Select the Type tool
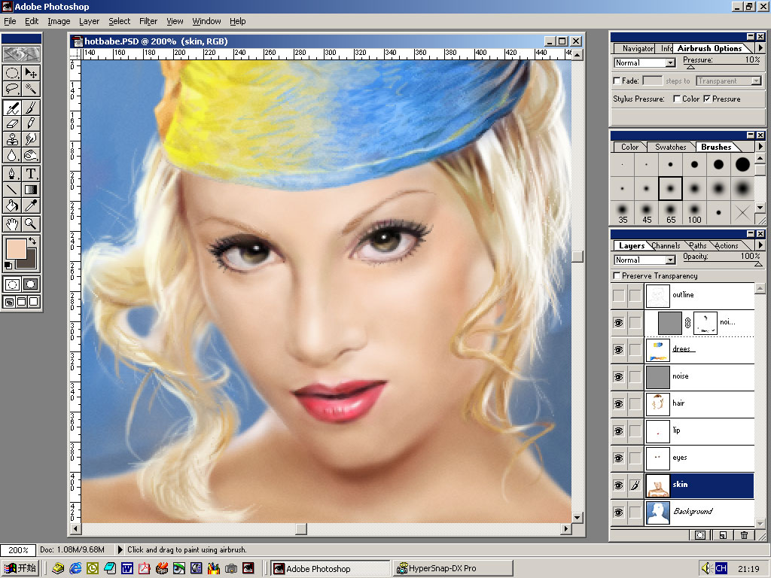The width and height of the screenshot is (771, 578). coord(30,174)
